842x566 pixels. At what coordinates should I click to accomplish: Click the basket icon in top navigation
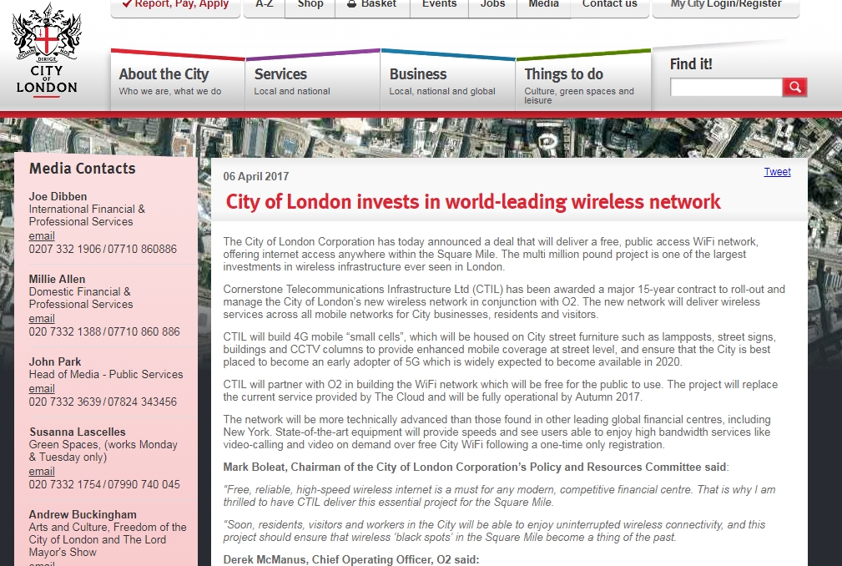click(351, 4)
